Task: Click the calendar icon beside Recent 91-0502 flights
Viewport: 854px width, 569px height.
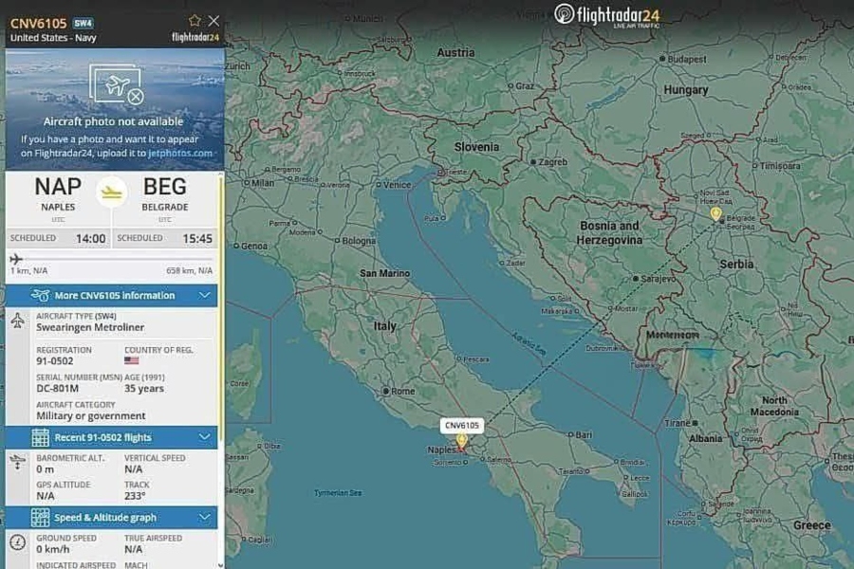Action: pyautogui.click(x=40, y=437)
